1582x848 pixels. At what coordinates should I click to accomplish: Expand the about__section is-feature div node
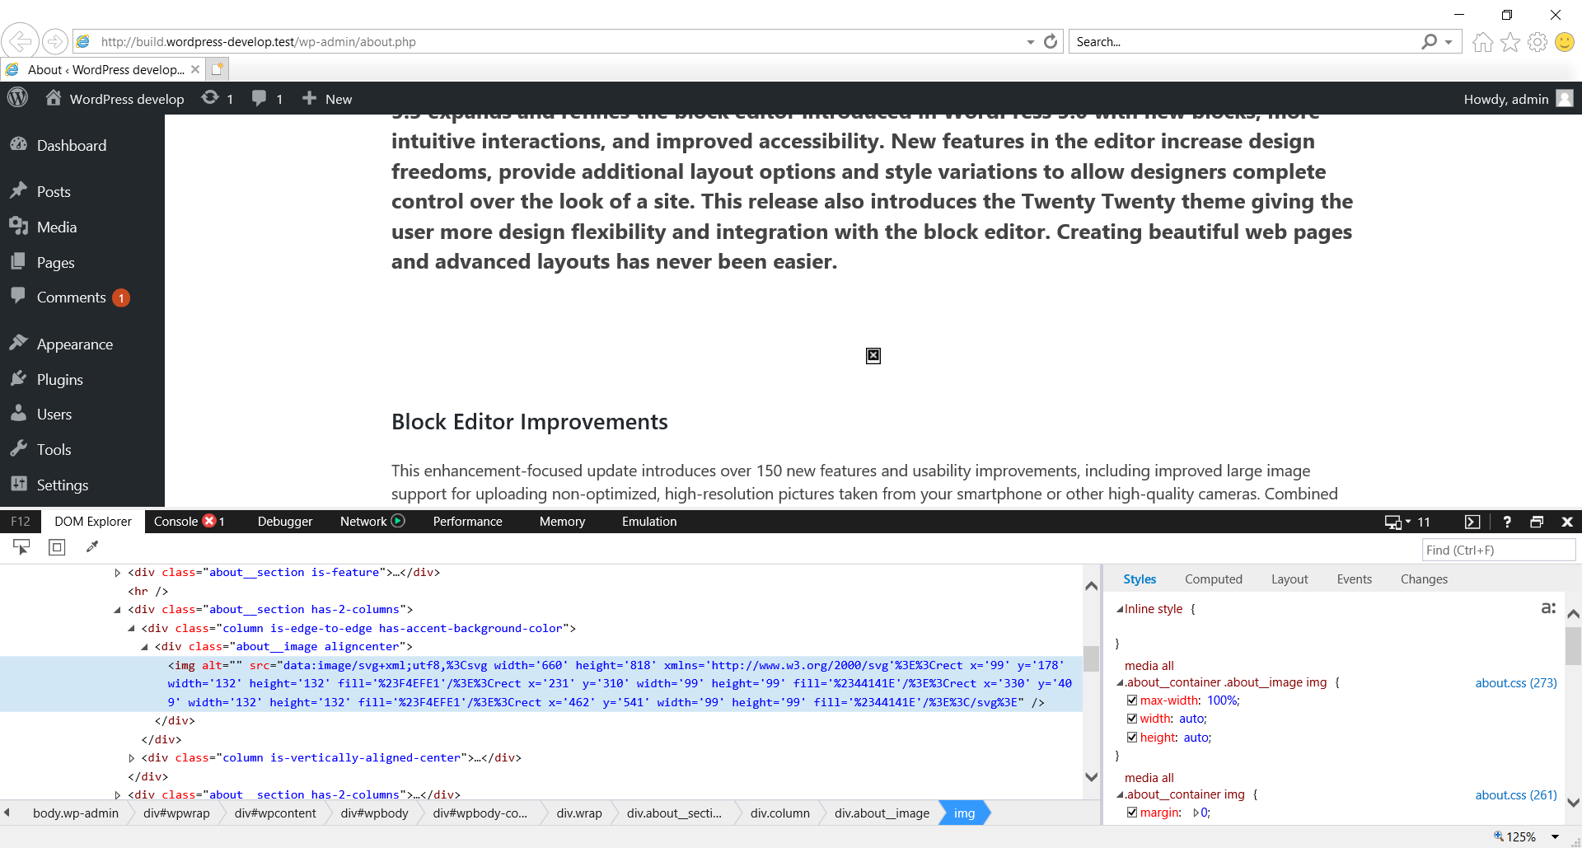click(118, 573)
